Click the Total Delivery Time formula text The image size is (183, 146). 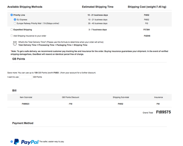[53, 45]
